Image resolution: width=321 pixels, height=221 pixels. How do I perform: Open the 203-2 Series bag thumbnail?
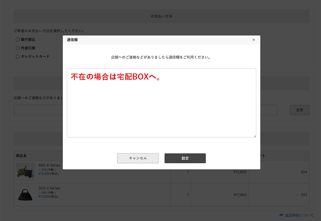25,194
